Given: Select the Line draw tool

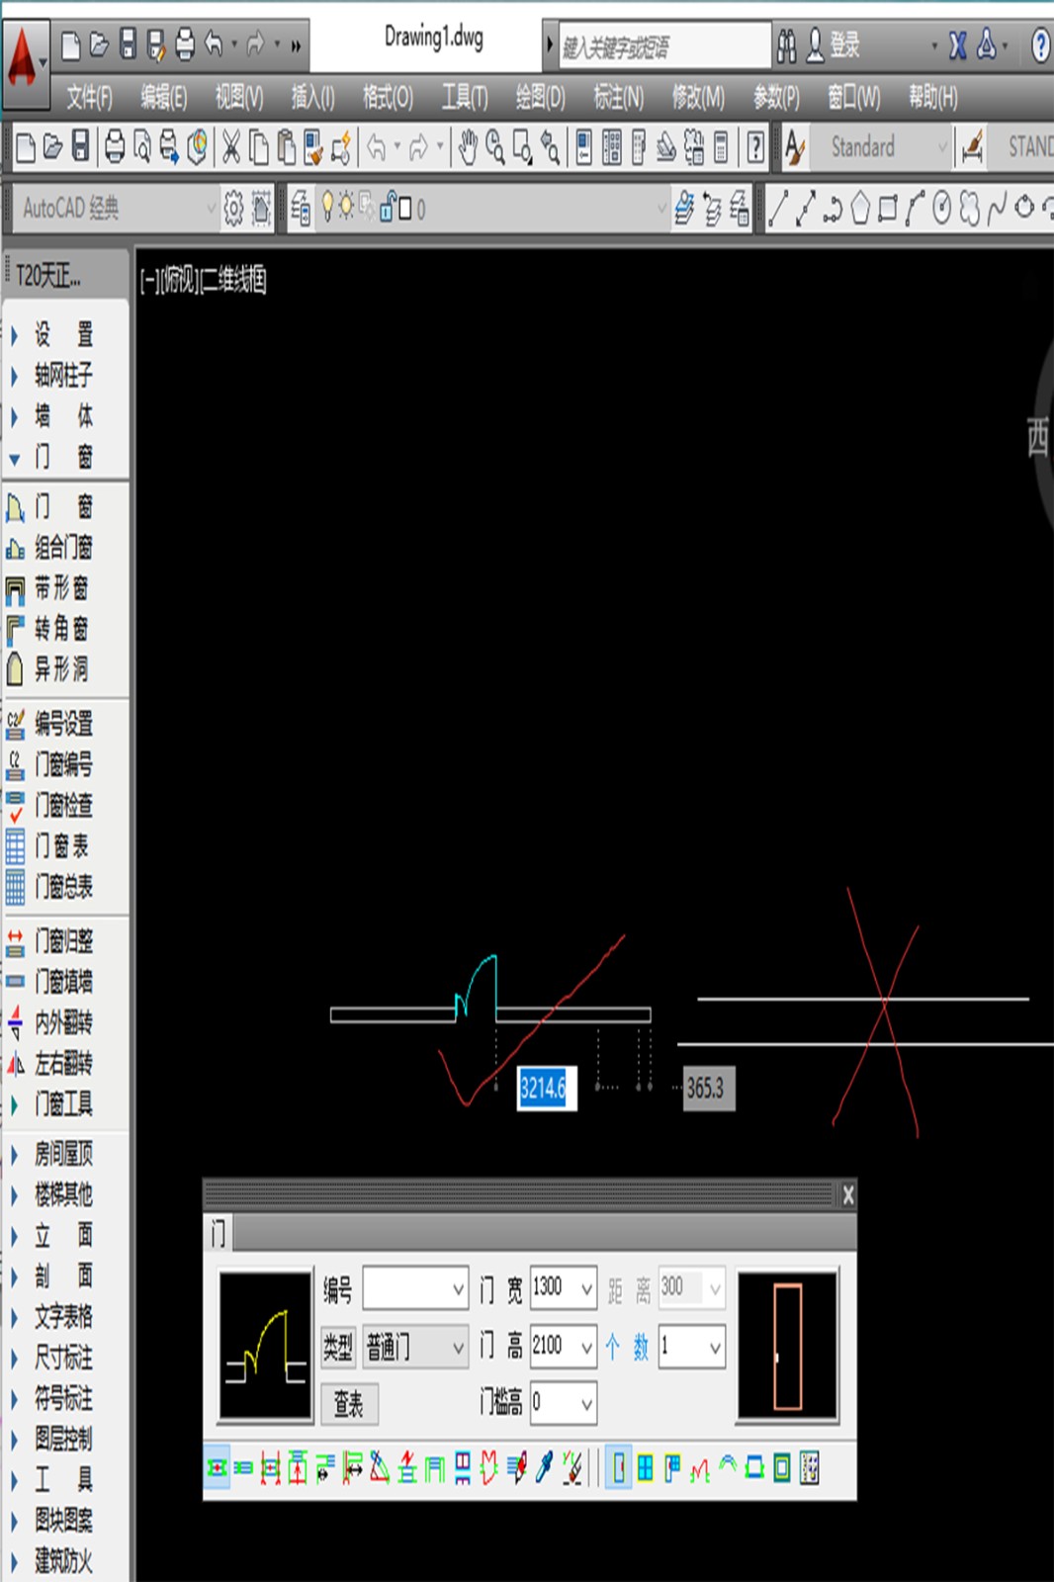Looking at the screenshot, I should [x=779, y=209].
